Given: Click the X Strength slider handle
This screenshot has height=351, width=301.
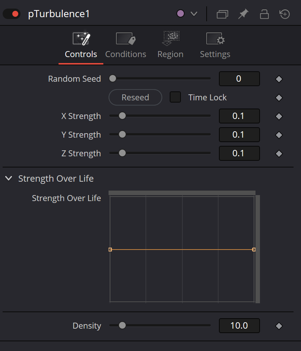Looking at the screenshot, I should [x=122, y=116].
